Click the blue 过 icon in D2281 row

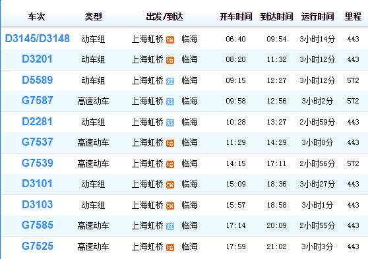[170, 123]
